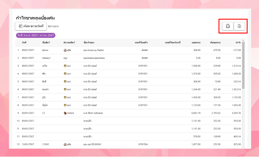Click the กำไรขาดทุนเบื้องต้น page title
The image size is (259, 157).
coord(35,18)
